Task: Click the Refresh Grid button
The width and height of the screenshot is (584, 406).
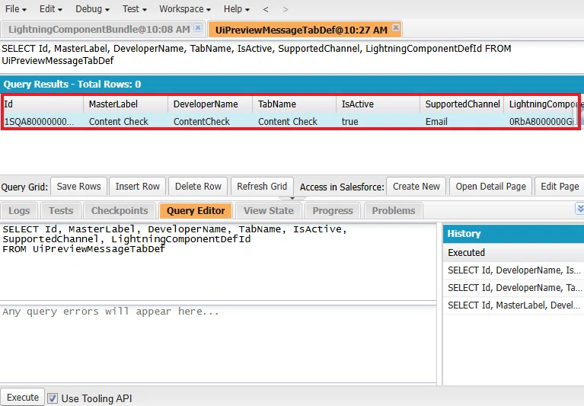Action: [x=262, y=186]
